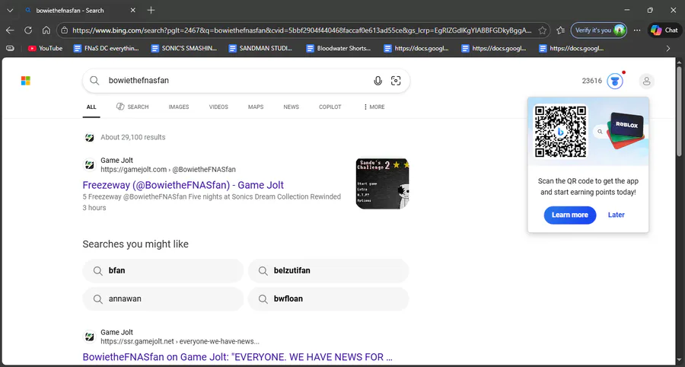Open the YouTube bookmark
The image size is (685, 367).
click(45, 49)
